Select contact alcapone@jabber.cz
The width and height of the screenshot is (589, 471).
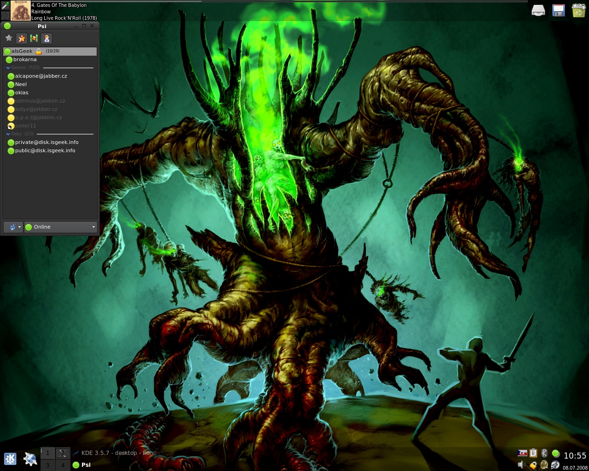pyautogui.click(x=50, y=76)
